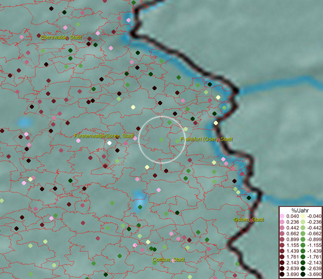Screen dimensions: 323x279
Task: Click the dark green swatch beside -1.761
Action: (x=303, y=257)
